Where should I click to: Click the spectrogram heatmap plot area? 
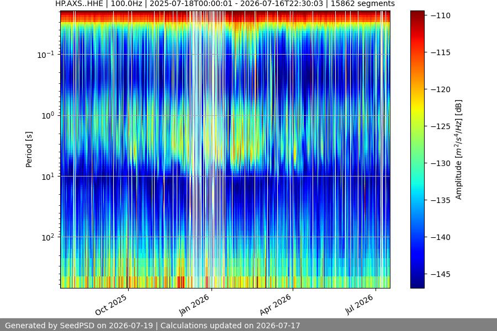tap(225, 150)
